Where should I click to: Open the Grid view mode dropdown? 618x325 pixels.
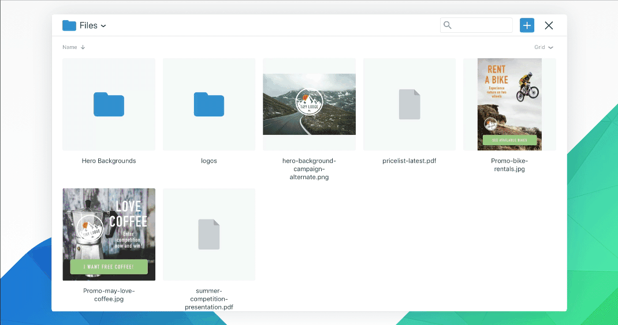click(x=543, y=47)
